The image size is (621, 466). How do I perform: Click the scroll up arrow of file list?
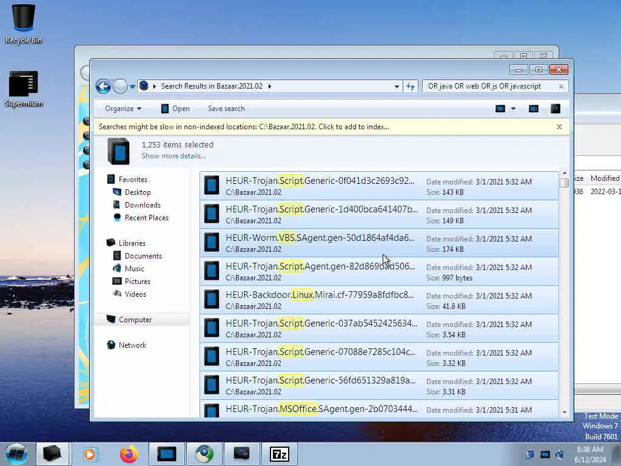[565, 173]
